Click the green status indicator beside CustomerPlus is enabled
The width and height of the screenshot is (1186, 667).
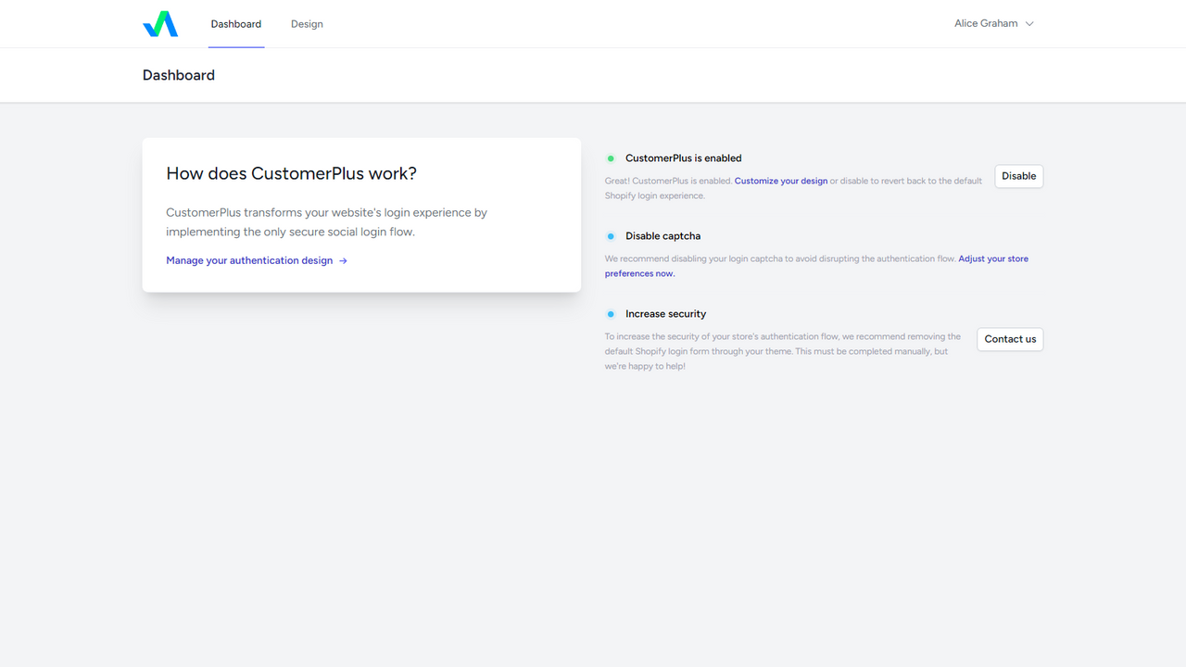(611, 157)
